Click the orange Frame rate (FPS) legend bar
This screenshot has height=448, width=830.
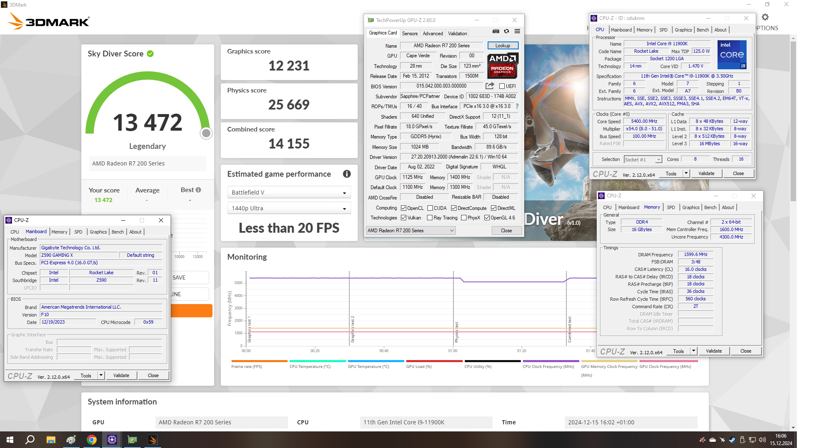click(x=259, y=361)
